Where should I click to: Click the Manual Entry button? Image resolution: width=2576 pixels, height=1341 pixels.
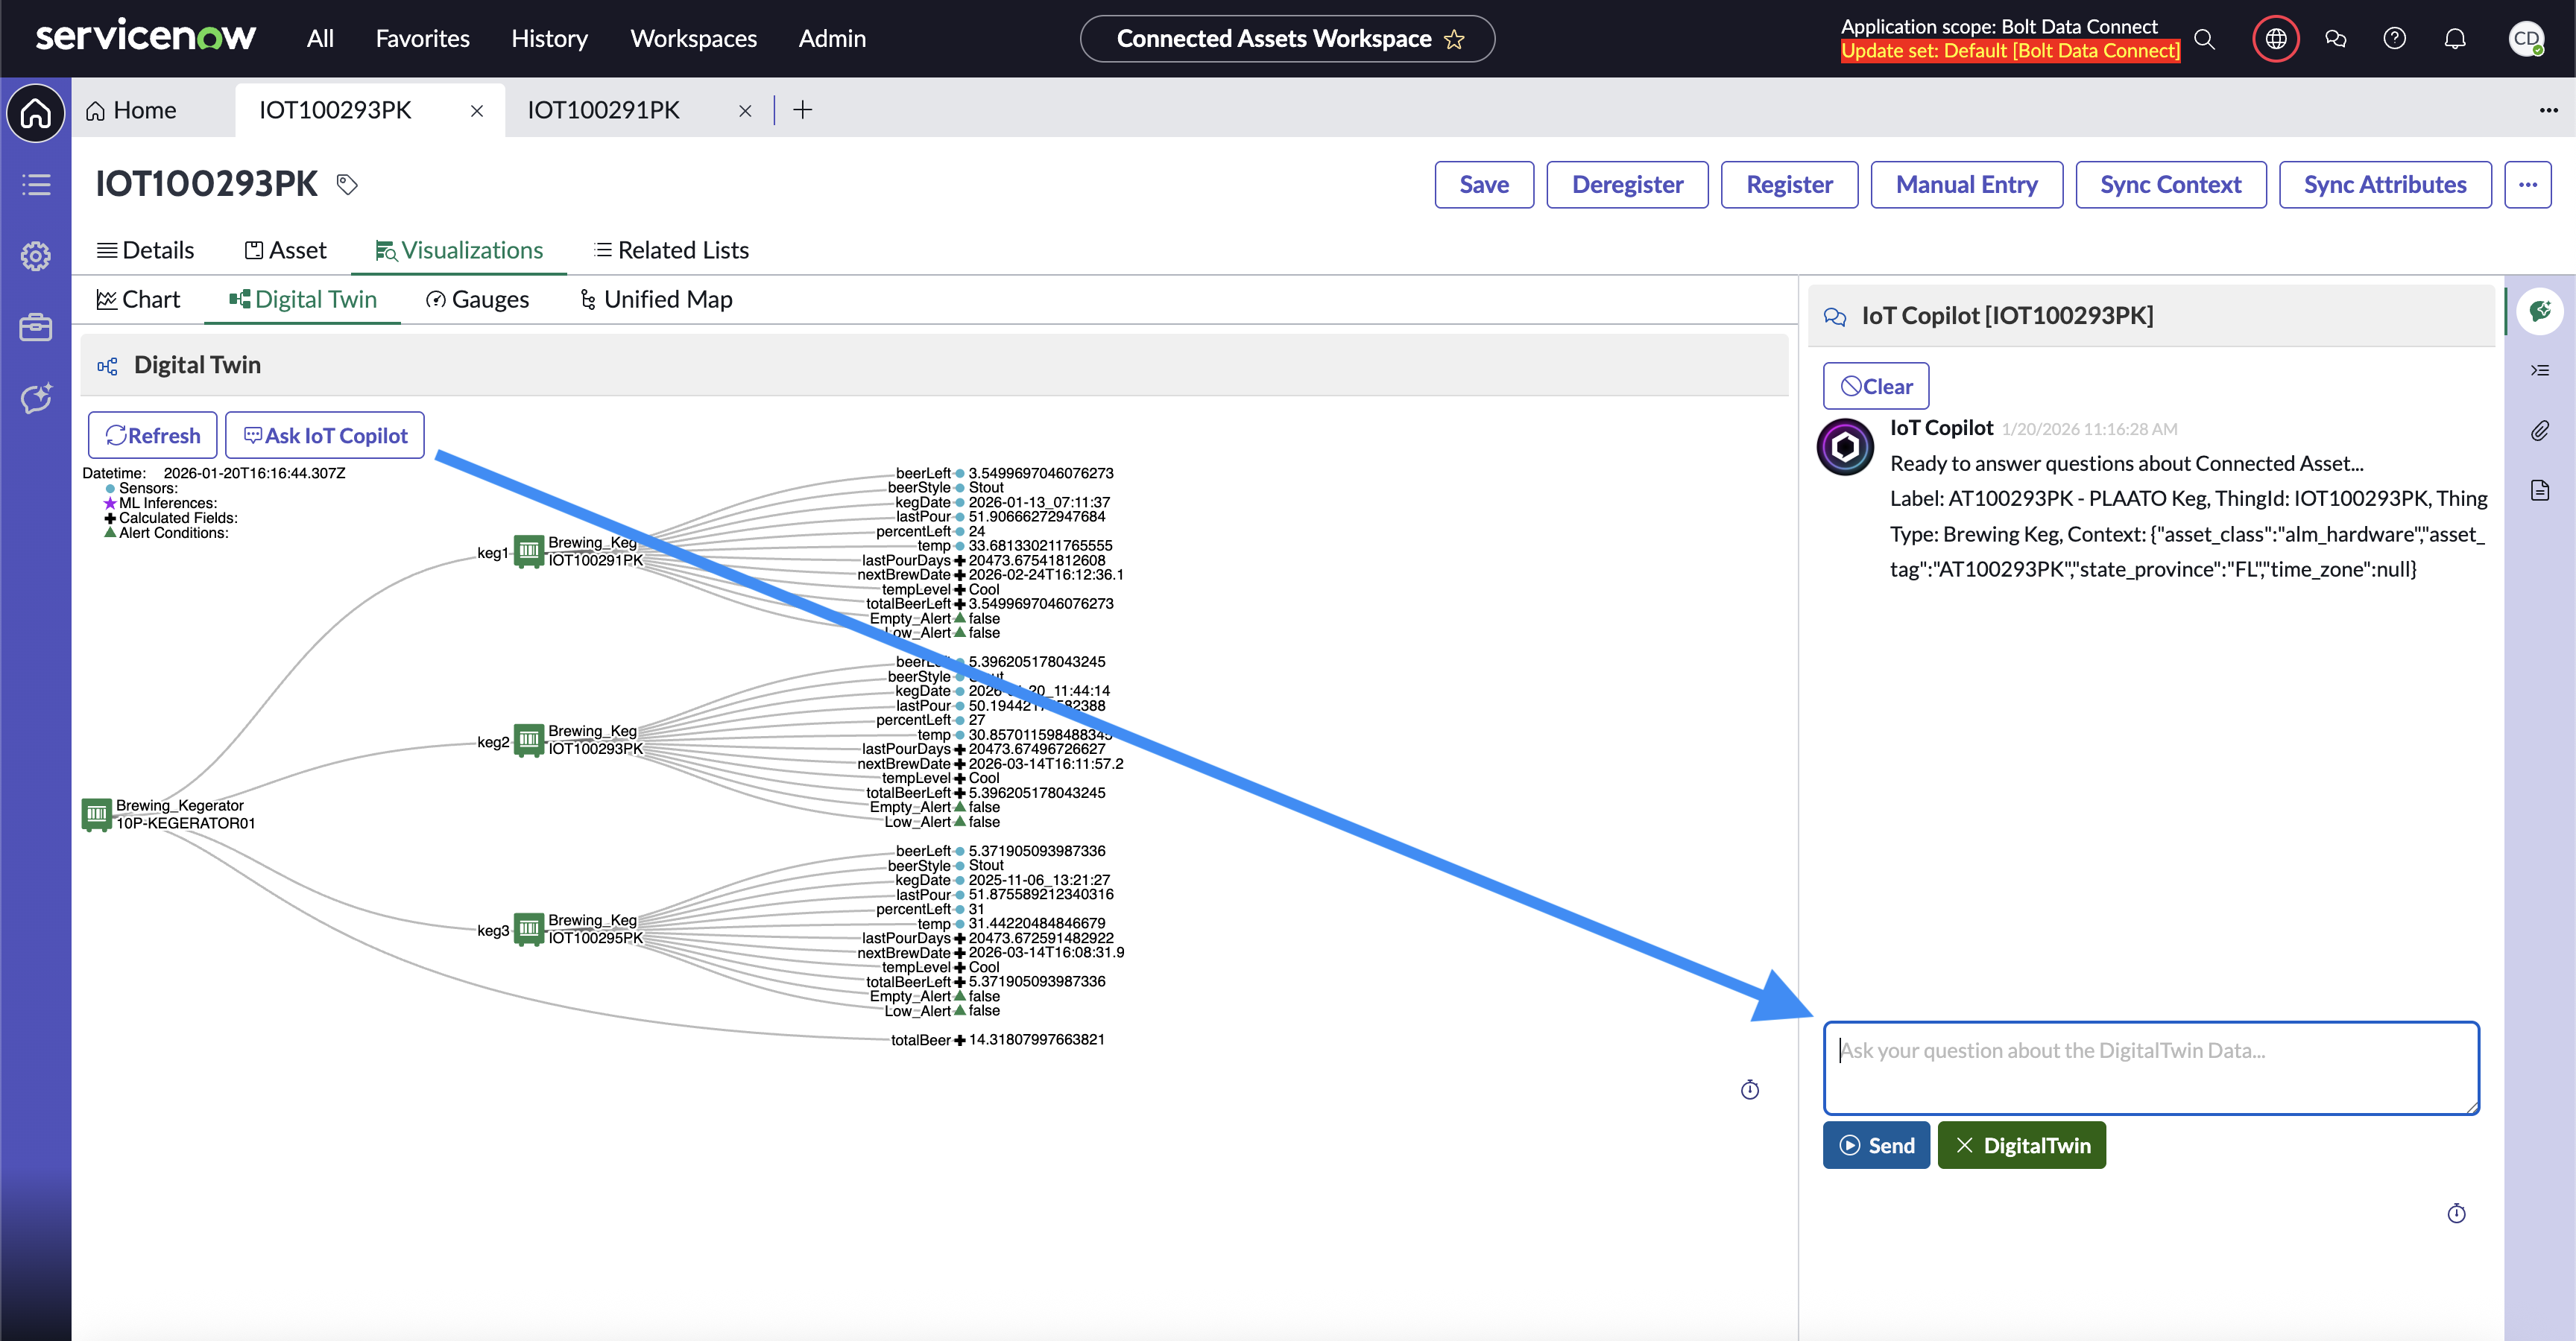[x=1966, y=184]
